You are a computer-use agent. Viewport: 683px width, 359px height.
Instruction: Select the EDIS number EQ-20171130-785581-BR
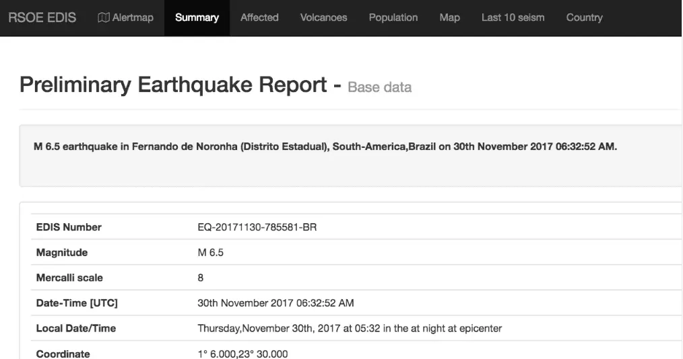coord(257,227)
